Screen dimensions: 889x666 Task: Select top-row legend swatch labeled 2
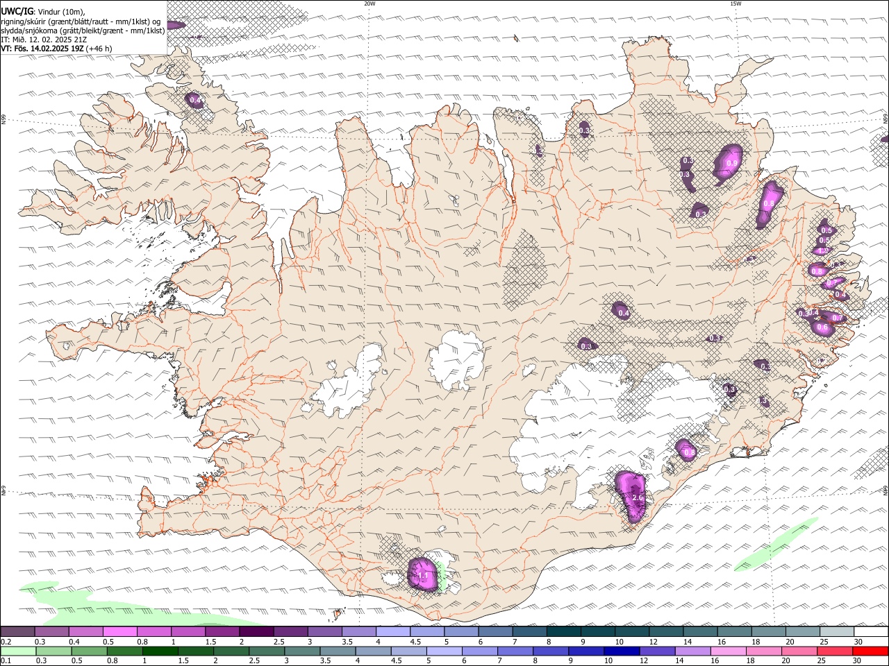[x=256, y=632]
